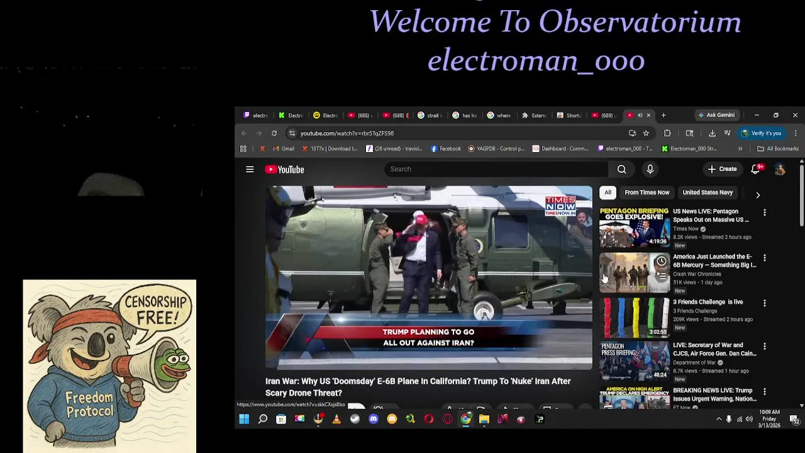Show hidden system tray icons

(719, 419)
